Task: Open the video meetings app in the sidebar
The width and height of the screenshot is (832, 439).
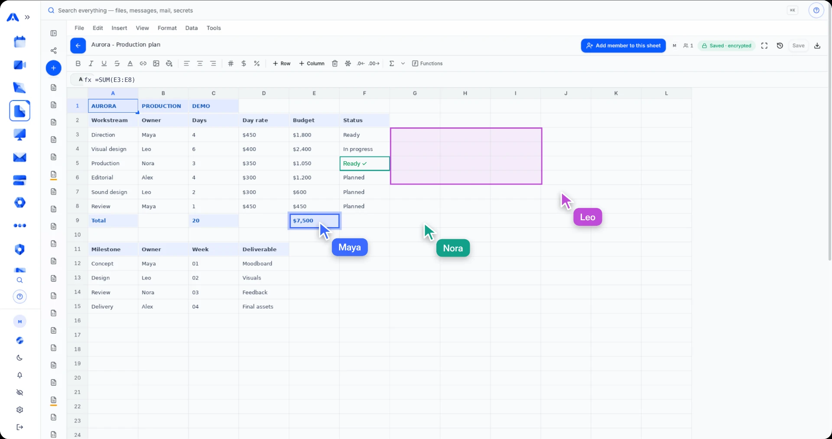Action: 19,65
